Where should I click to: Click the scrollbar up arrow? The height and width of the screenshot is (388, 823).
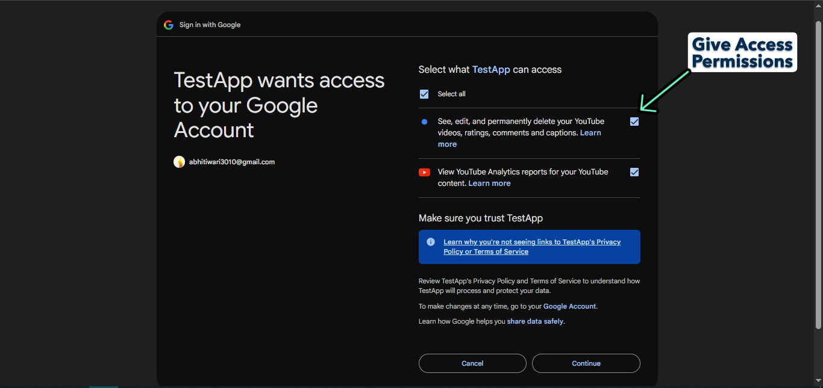pyautogui.click(x=818, y=5)
